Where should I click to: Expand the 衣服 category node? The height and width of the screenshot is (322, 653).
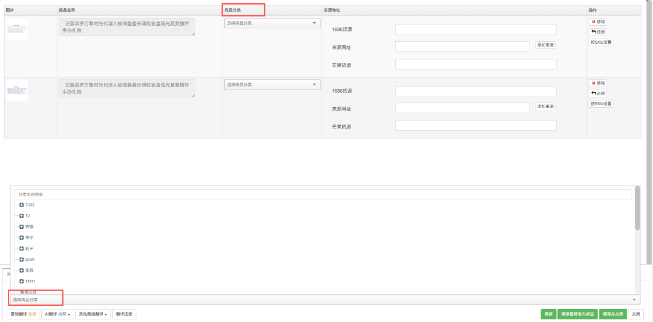pyautogui.click(x=22, y=227)
